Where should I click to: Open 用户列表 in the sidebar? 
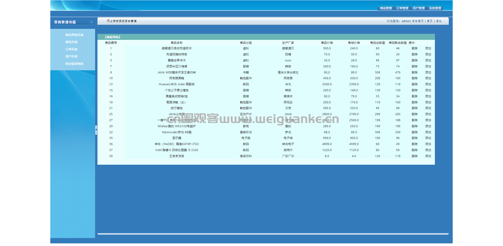click(72, 56)
